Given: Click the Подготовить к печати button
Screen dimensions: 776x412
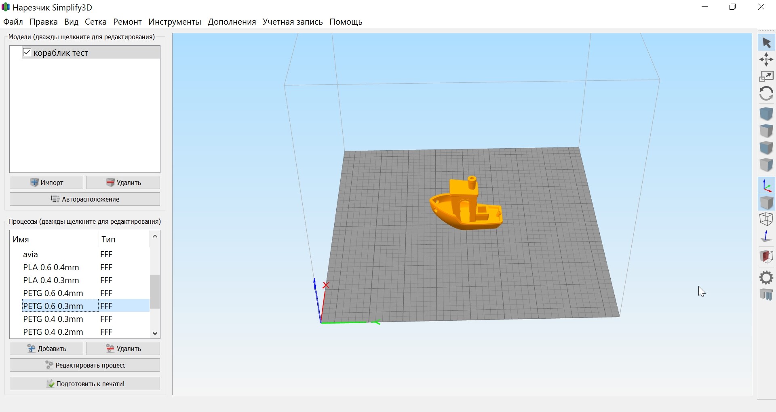Looking at the screenshot, I should (85, 384).
